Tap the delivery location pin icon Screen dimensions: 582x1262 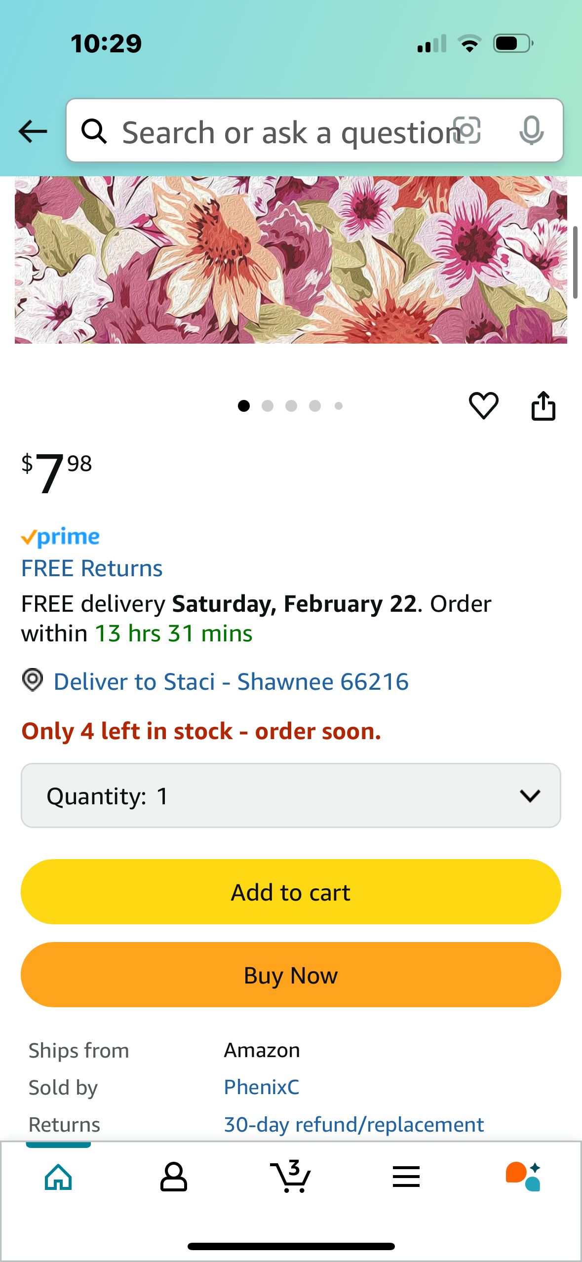(x=33, y=680)
